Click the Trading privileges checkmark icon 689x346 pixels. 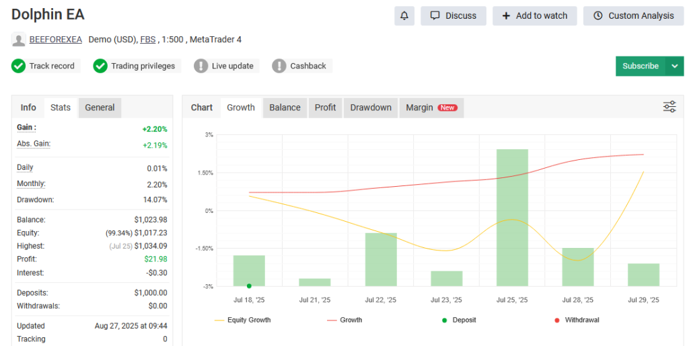[100, 66]
